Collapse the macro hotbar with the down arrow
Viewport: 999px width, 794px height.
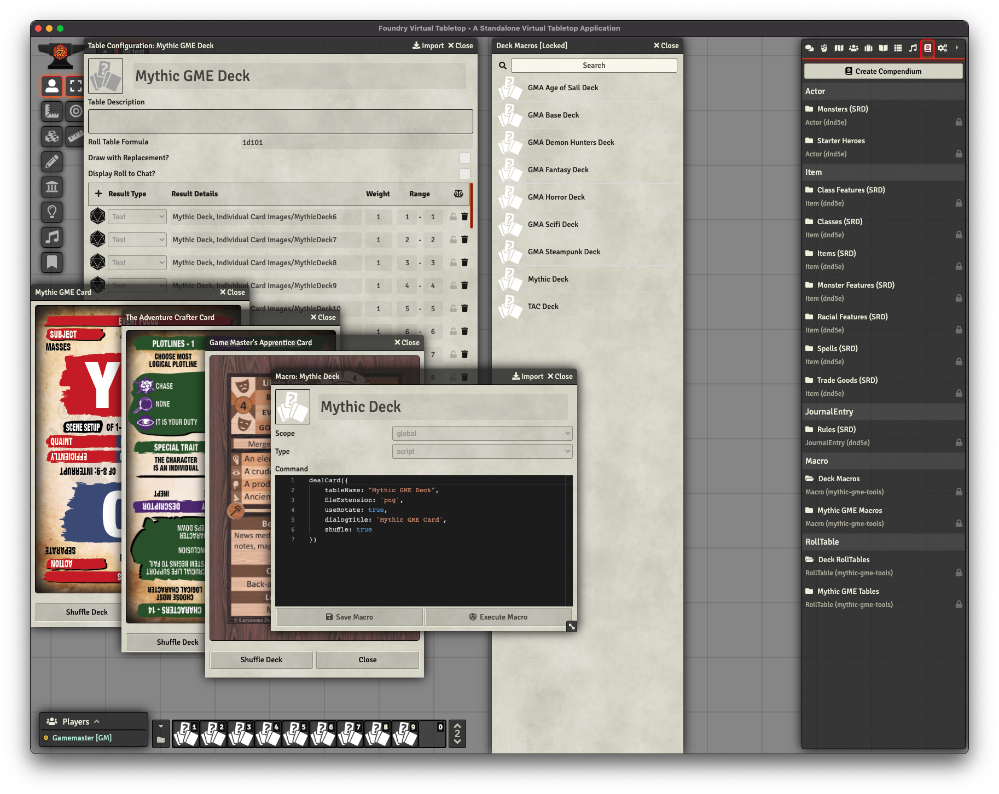click(x=161, y=727)
